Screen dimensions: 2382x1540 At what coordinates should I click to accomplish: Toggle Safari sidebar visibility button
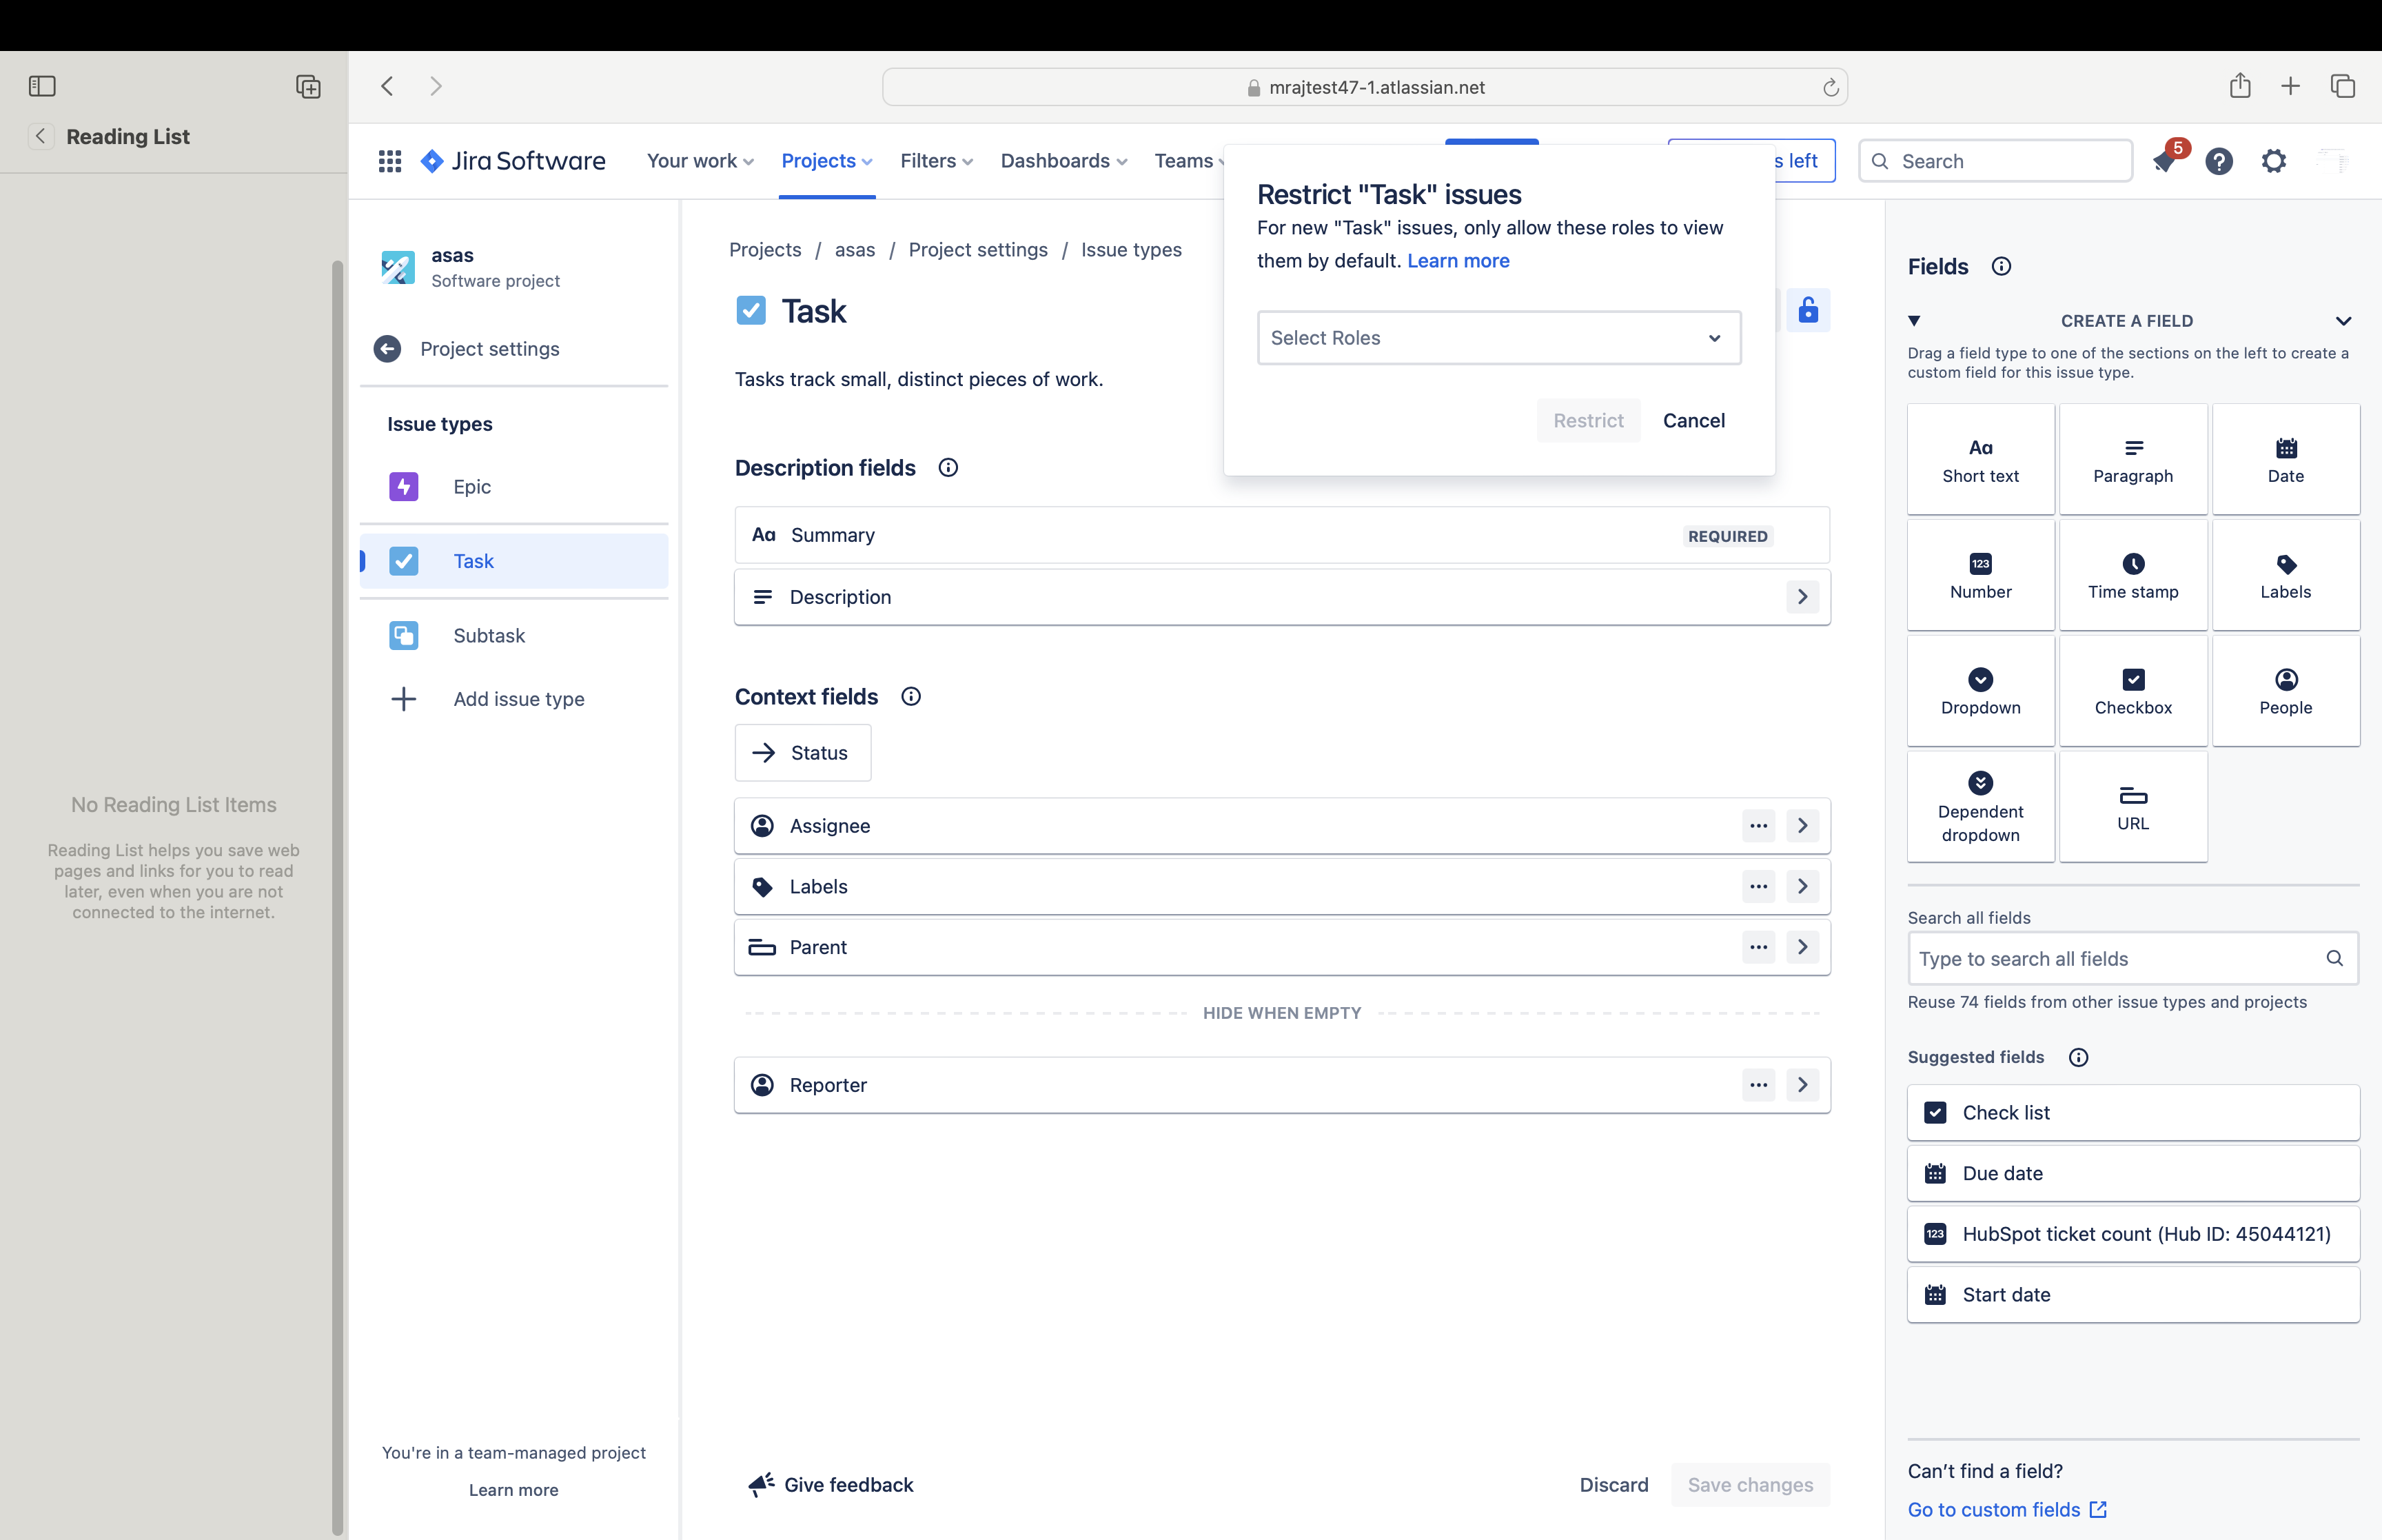pos(42,86)
